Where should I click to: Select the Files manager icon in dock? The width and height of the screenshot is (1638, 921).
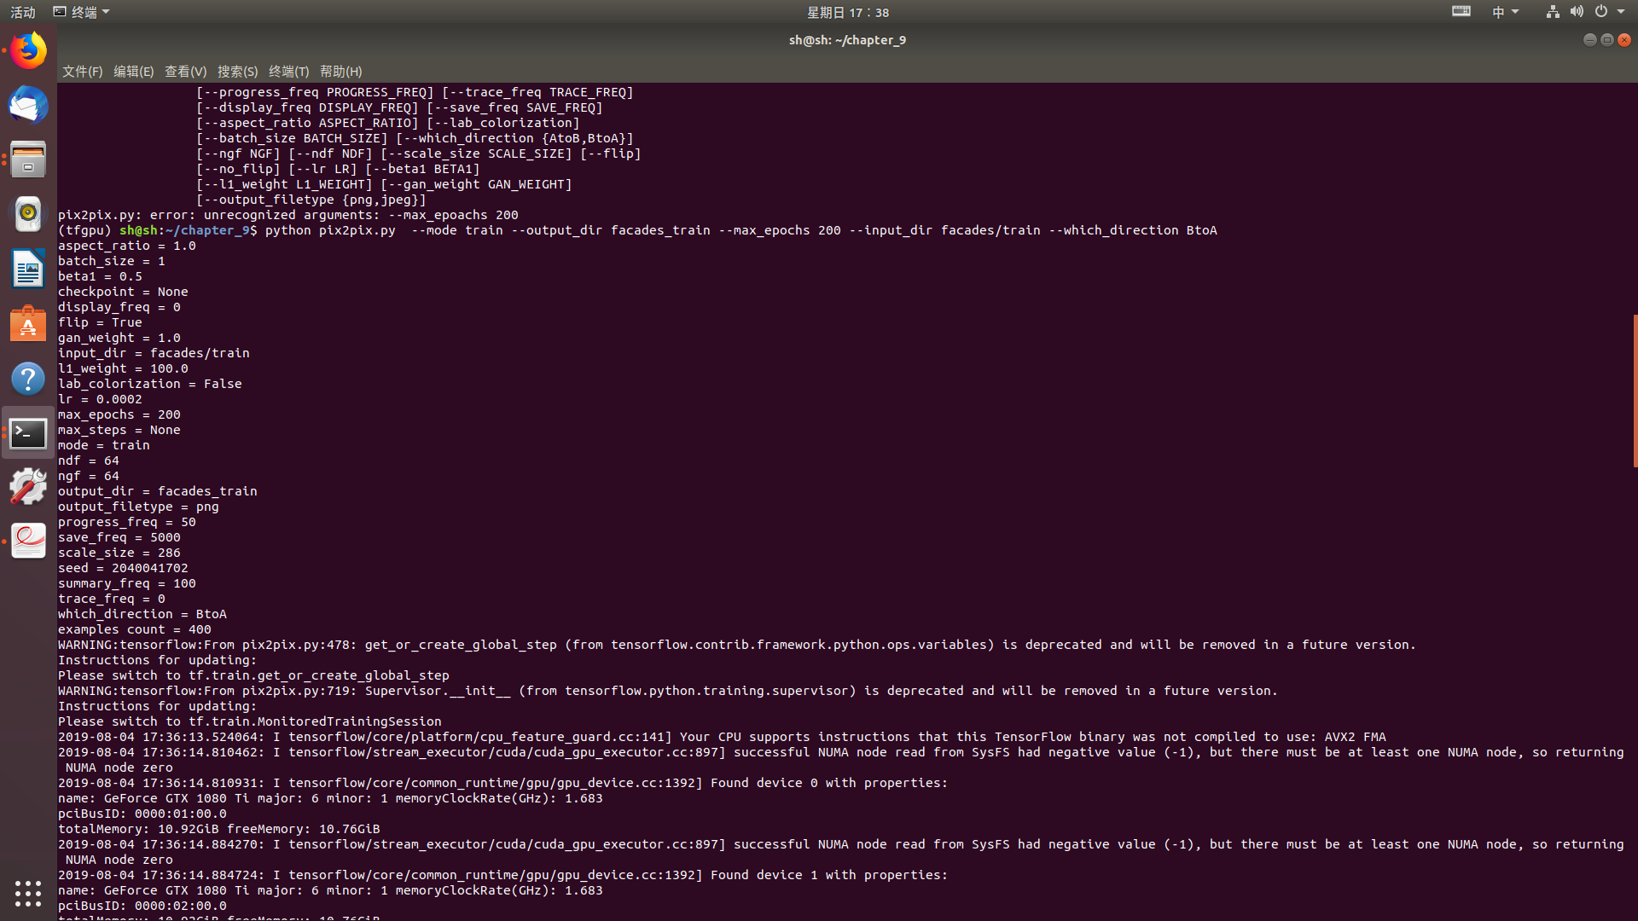tap(27, 159)
